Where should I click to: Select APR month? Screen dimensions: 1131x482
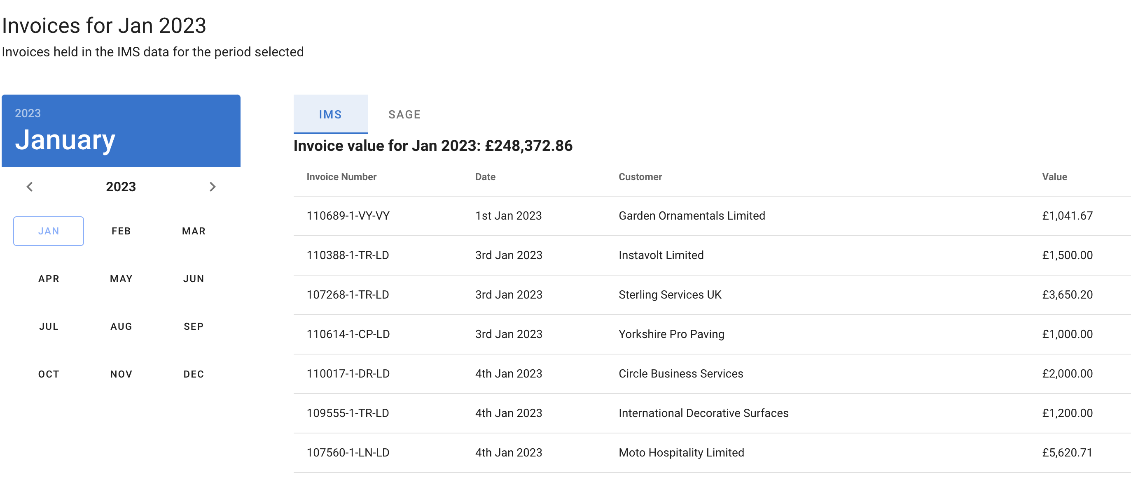tap(48, 279)
